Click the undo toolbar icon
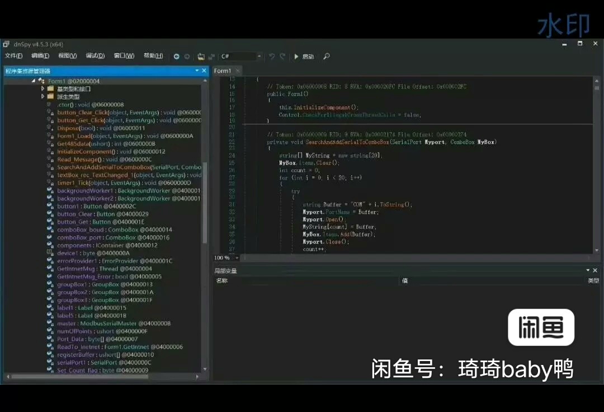The width and height of the screenshot is (604, 412). 272,57
